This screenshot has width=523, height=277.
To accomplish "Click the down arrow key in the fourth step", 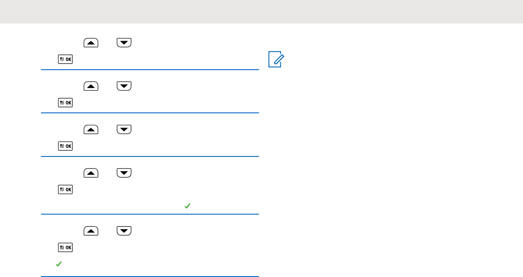I will [x=124, y=173].
